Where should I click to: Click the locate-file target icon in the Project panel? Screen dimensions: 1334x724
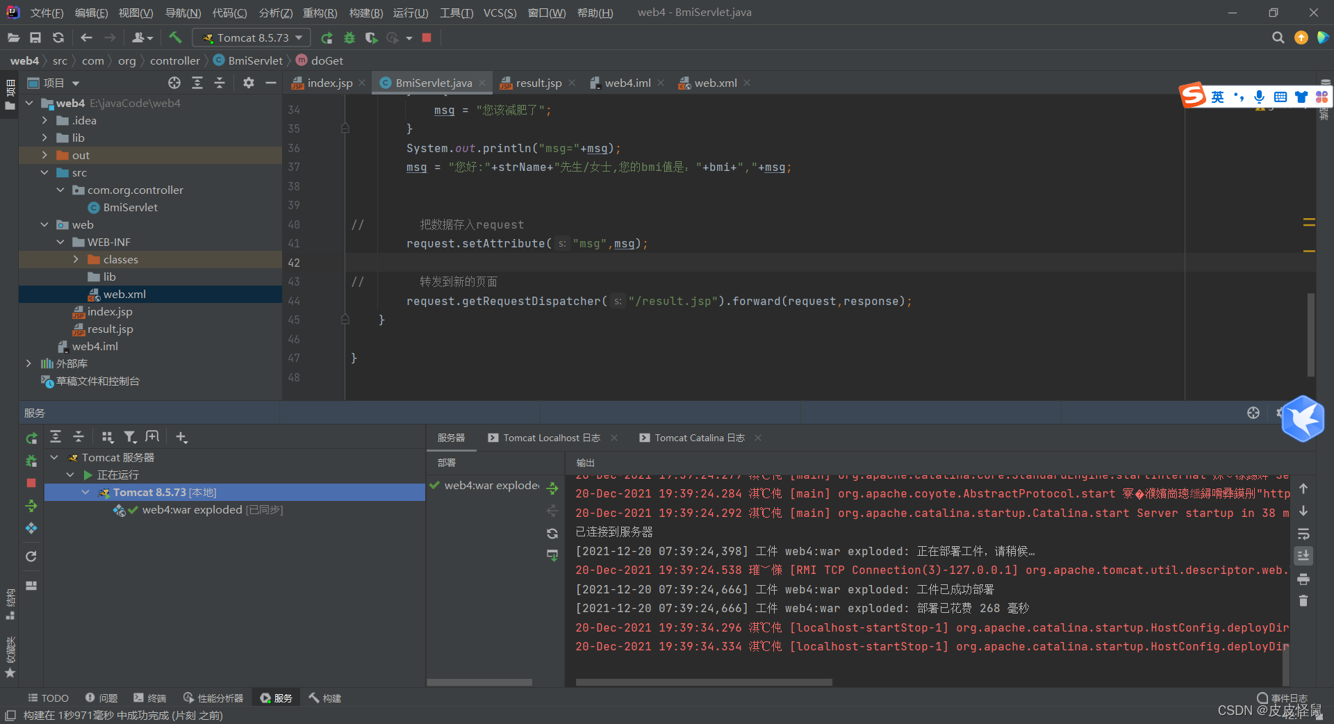[x=174, y=83]
